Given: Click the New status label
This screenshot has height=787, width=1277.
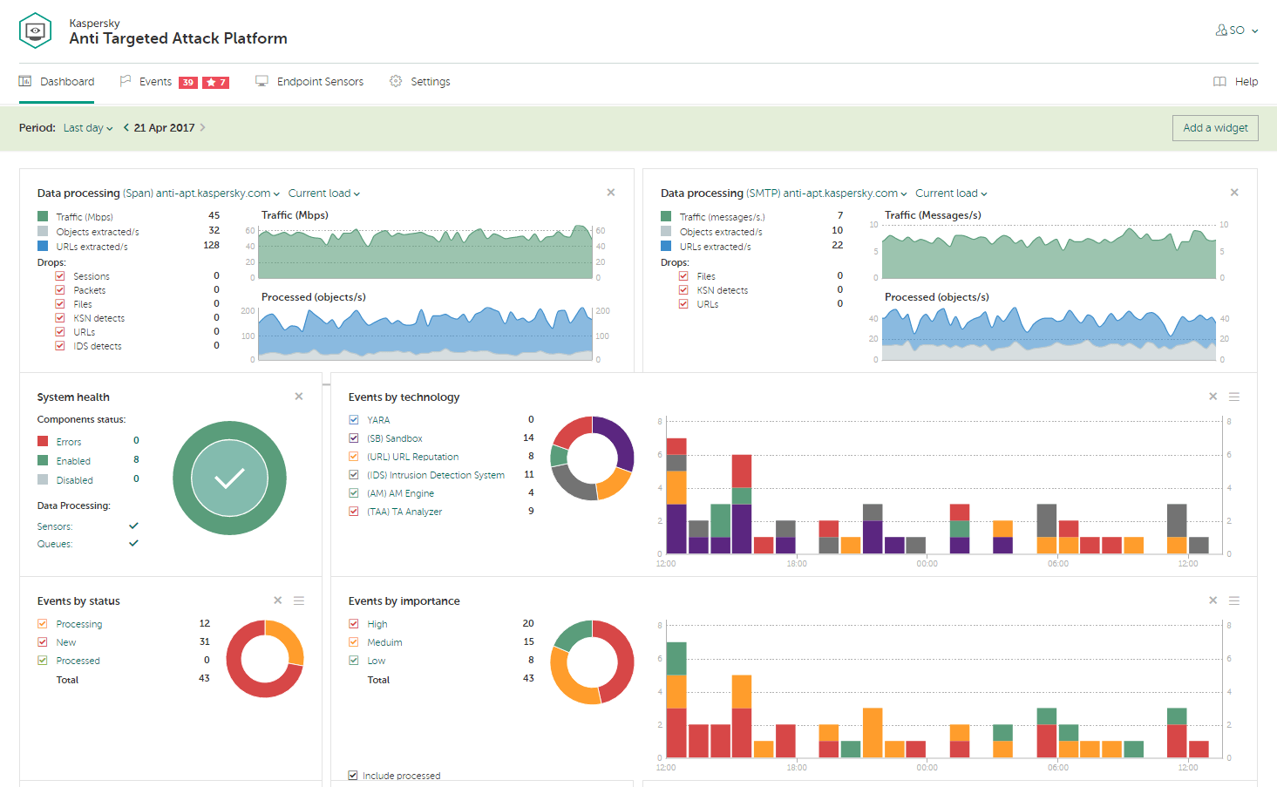Looking at the screenshot, I should 66,642.
